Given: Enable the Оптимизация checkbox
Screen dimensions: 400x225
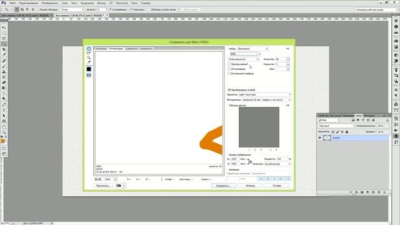Looking at the screenshot, I should click(x=229, y=69).
